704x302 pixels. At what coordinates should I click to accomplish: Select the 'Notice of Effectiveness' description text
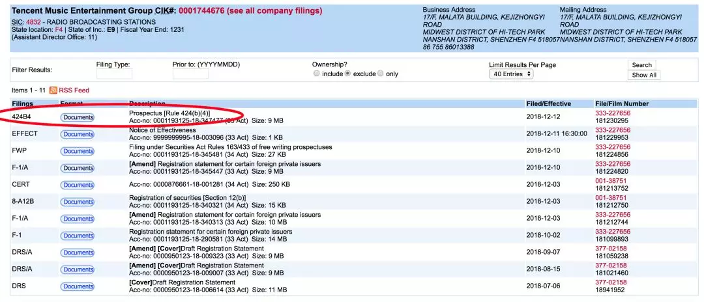pos(162,130)
